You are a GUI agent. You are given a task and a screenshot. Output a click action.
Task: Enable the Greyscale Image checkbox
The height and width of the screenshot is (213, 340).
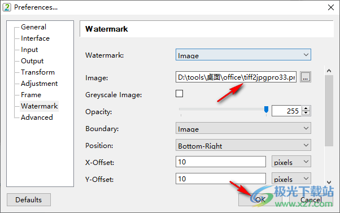coord(179,94)
